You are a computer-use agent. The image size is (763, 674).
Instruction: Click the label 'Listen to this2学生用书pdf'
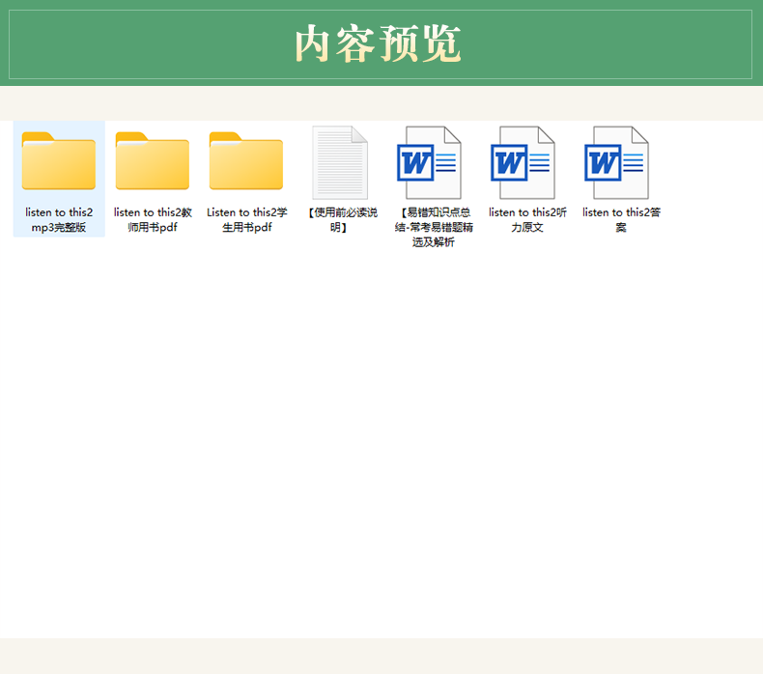click(246, 220)
